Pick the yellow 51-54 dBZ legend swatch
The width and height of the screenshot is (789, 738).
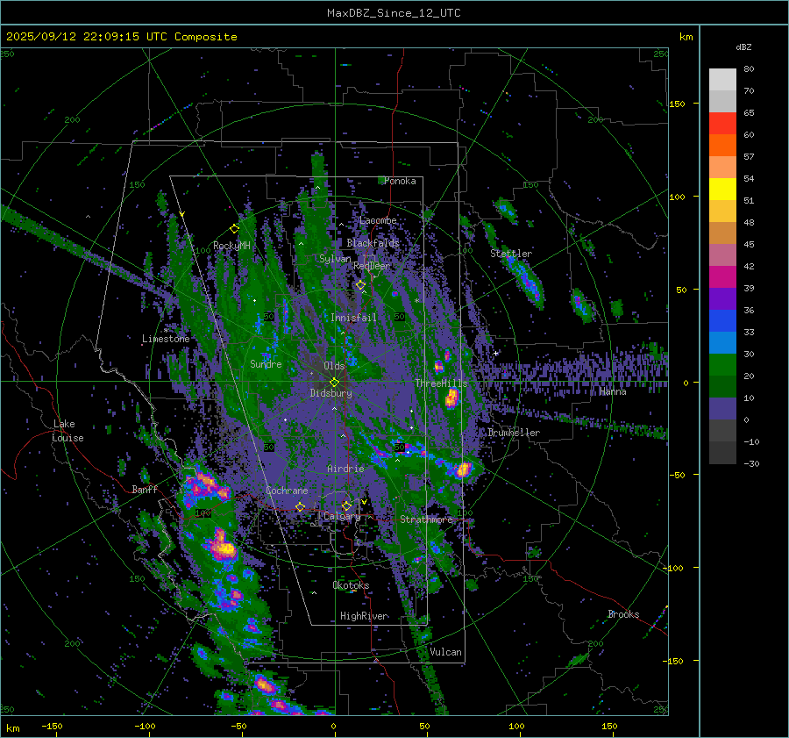pos(722,190)
